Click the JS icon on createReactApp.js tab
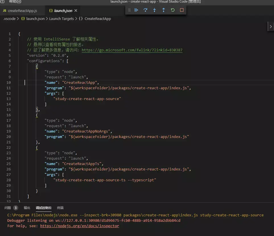 tap(5, 11)
